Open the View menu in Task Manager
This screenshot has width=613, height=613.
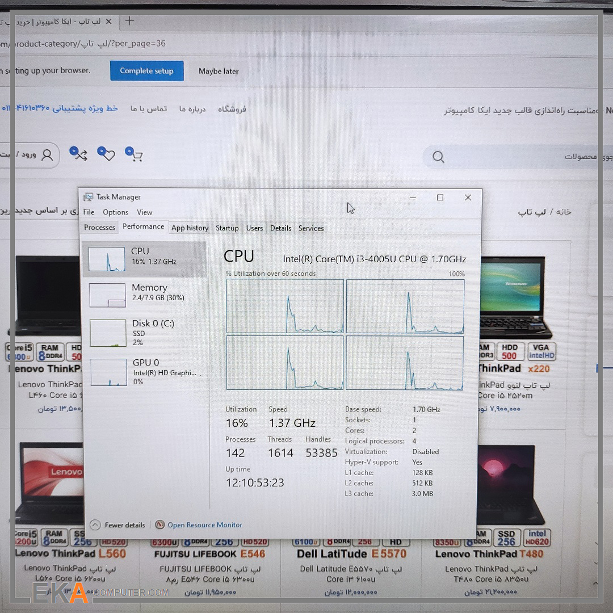point(144,212)
